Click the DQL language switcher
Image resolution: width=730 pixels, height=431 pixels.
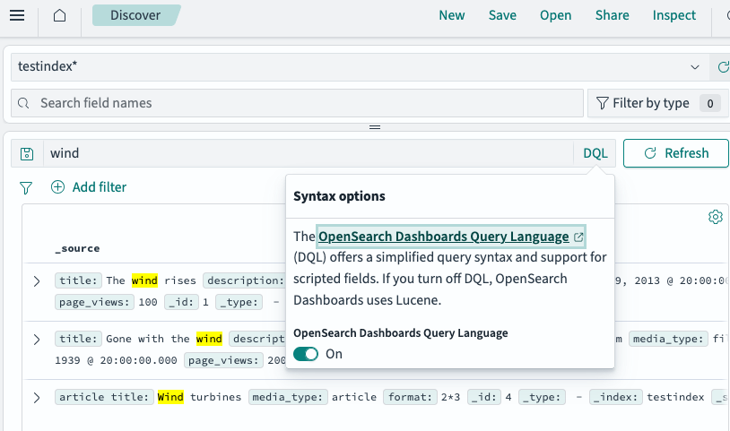coord(595,153)
